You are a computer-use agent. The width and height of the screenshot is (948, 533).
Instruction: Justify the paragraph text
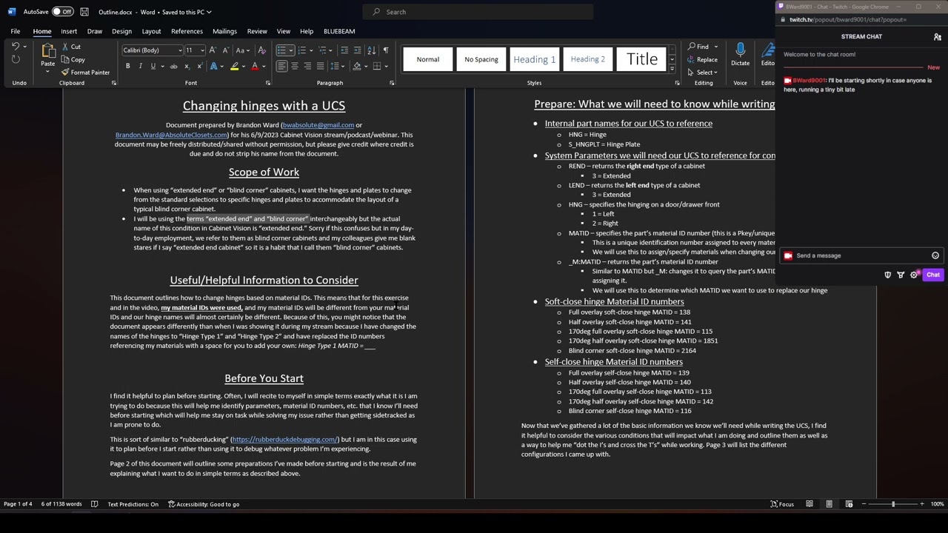click(x=320, y=67)
